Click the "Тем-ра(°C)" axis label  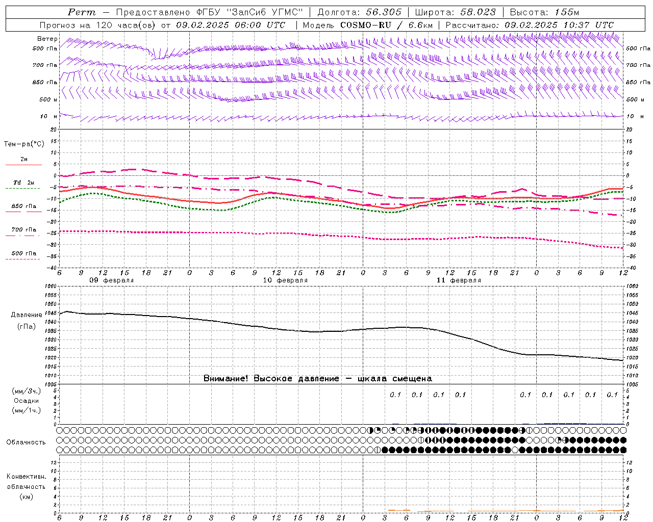point(24,144)
